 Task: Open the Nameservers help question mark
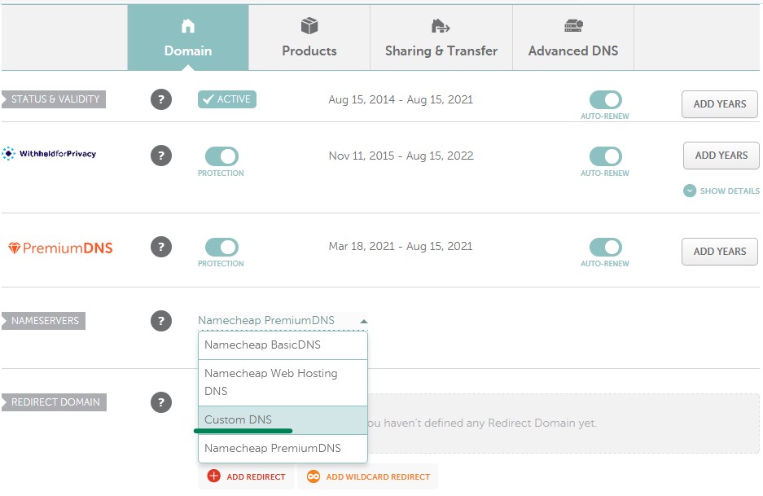pos(161,321)
